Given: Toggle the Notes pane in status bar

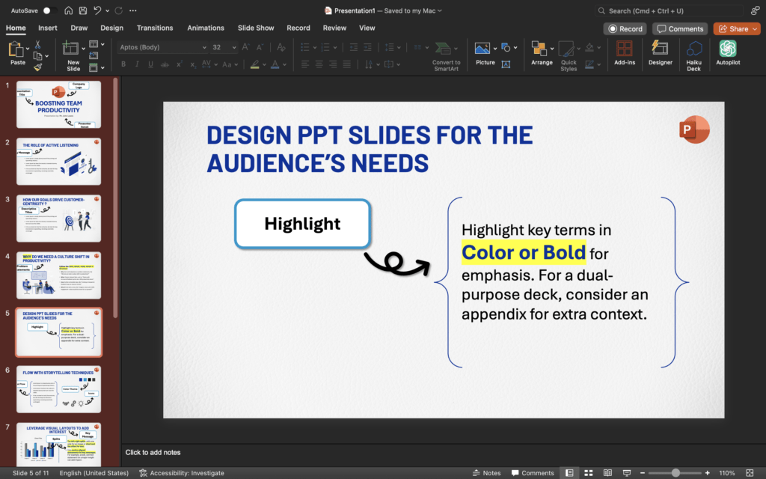Looking at the screenshot, I should tap(487, 473).
